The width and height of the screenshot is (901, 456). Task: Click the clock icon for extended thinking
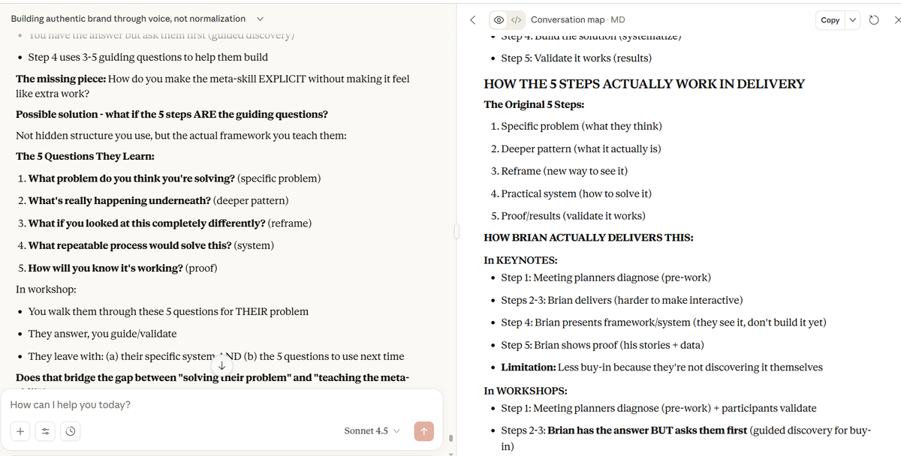(69, 431)
